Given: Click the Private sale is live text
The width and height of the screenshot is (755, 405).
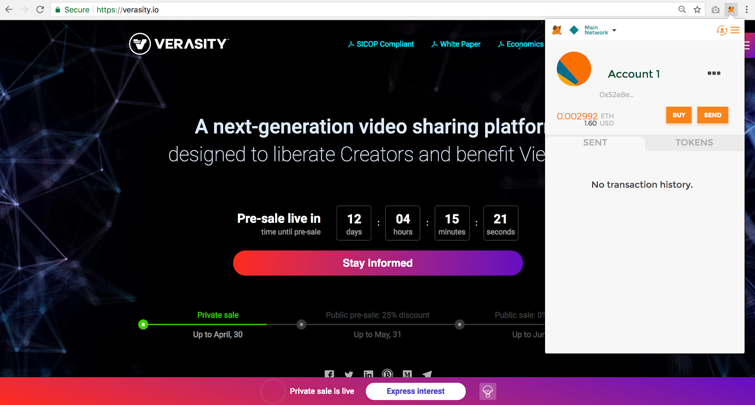Looking at the screenshot, I should pos(322,391).
